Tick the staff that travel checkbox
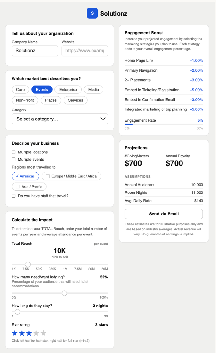 (14, 196)
